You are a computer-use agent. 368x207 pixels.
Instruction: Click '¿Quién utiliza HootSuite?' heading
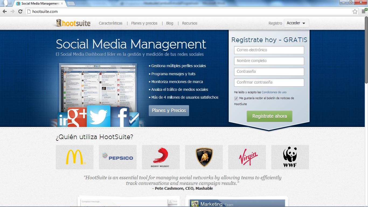click(94, 137)
